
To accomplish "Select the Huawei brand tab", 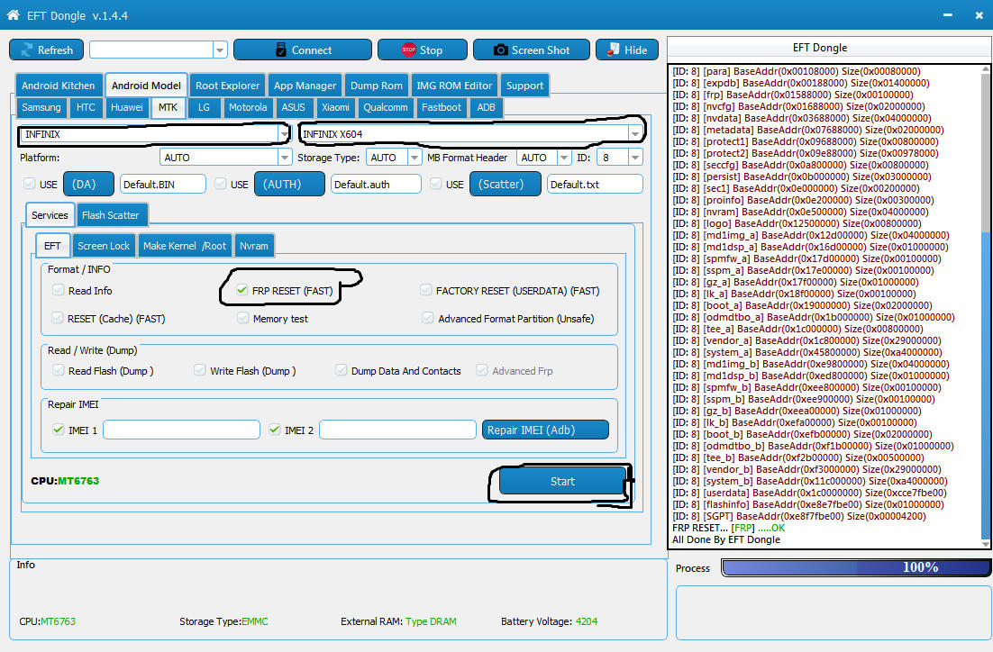I will point(127,107).
